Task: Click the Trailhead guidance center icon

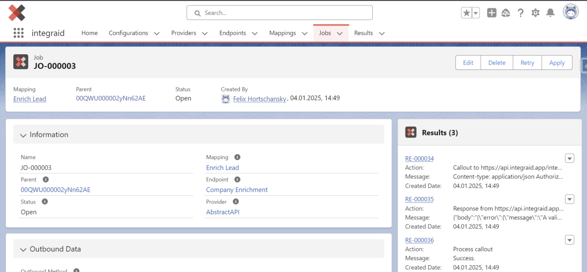Action: click(x=506, y=13)
